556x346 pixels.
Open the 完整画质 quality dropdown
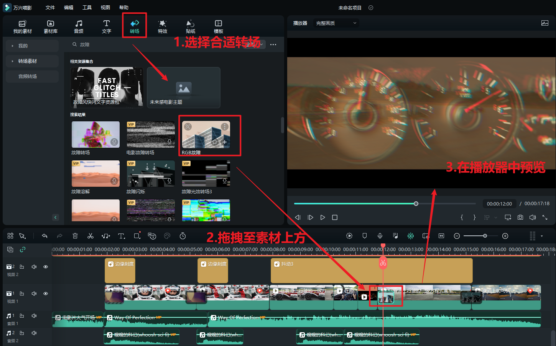(336, 23)
